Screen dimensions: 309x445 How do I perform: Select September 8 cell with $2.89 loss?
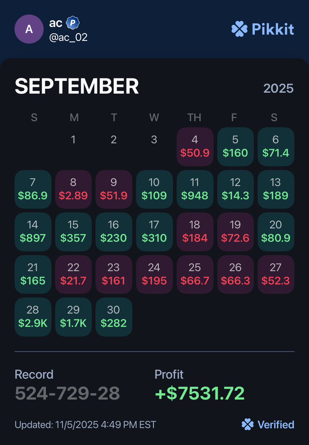tap(73, 189)
